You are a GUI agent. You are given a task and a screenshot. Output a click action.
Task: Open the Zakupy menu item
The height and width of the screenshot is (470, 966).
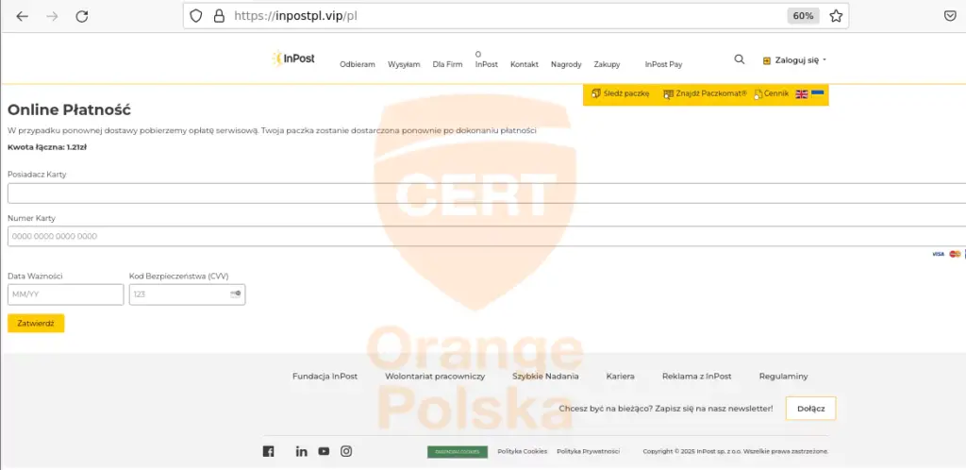pyautogui.click(x=607, y=64)
